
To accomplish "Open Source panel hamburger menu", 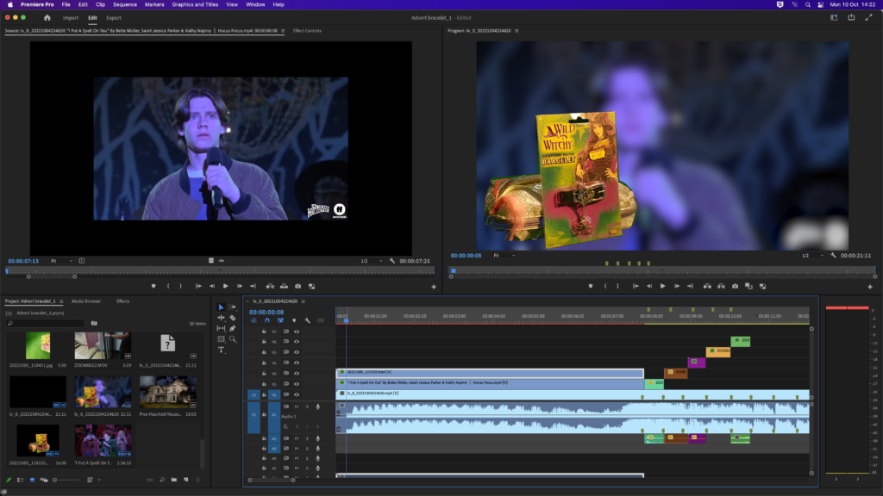I will tap(283, 31).
